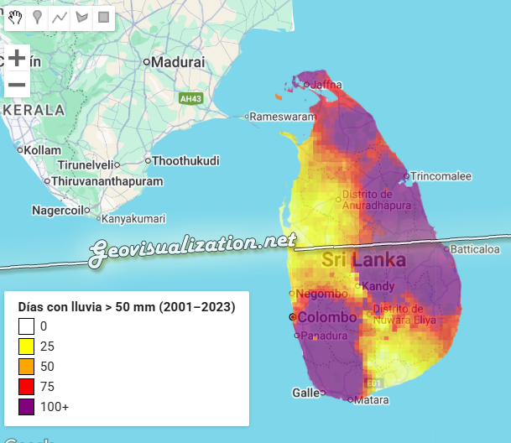Click the white 0 legend swatch

point(26,326)
